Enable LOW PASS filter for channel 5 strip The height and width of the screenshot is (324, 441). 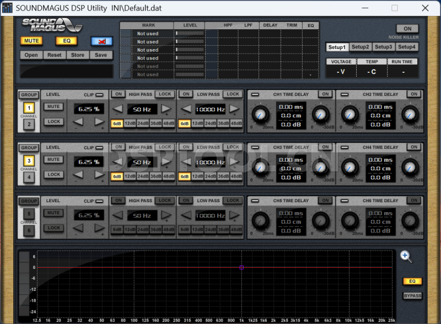pos(186,200)
